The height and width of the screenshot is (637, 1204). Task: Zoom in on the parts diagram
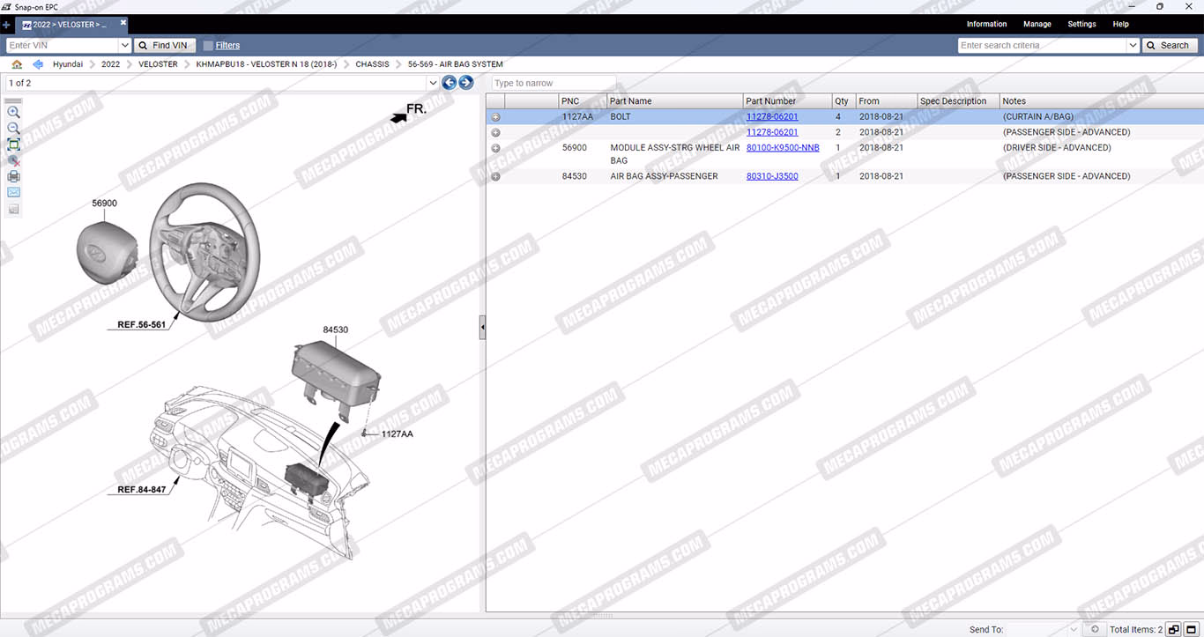13,112
